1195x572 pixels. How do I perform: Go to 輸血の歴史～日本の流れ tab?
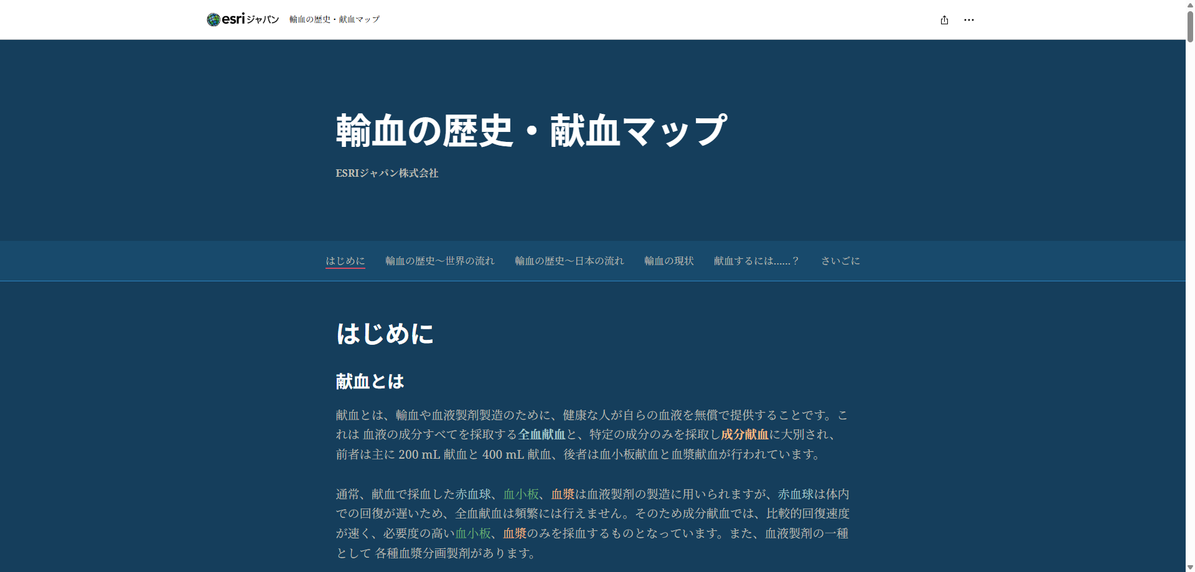pyautogui.click(x=569, y=261)
